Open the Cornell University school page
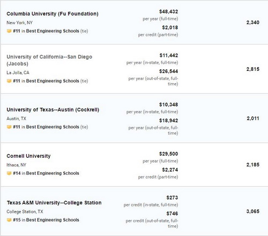The height and width of the screenshot is (236, 268). pyautogui.click(x=28, y=156)
